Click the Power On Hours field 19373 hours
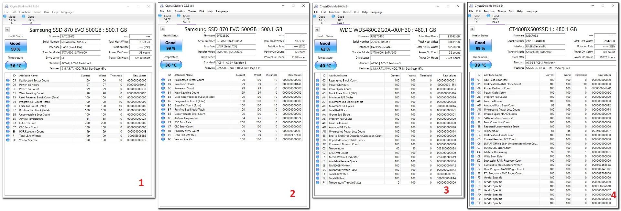Screen dimensions: 621x211 click(605, 57)
